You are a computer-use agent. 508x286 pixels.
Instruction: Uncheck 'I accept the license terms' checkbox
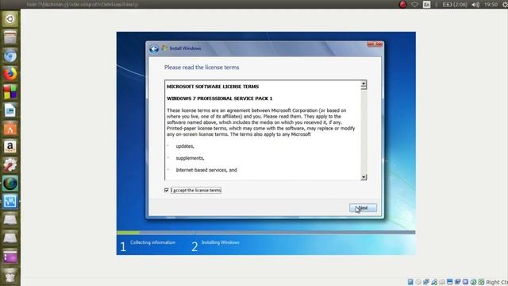[167, 191]
